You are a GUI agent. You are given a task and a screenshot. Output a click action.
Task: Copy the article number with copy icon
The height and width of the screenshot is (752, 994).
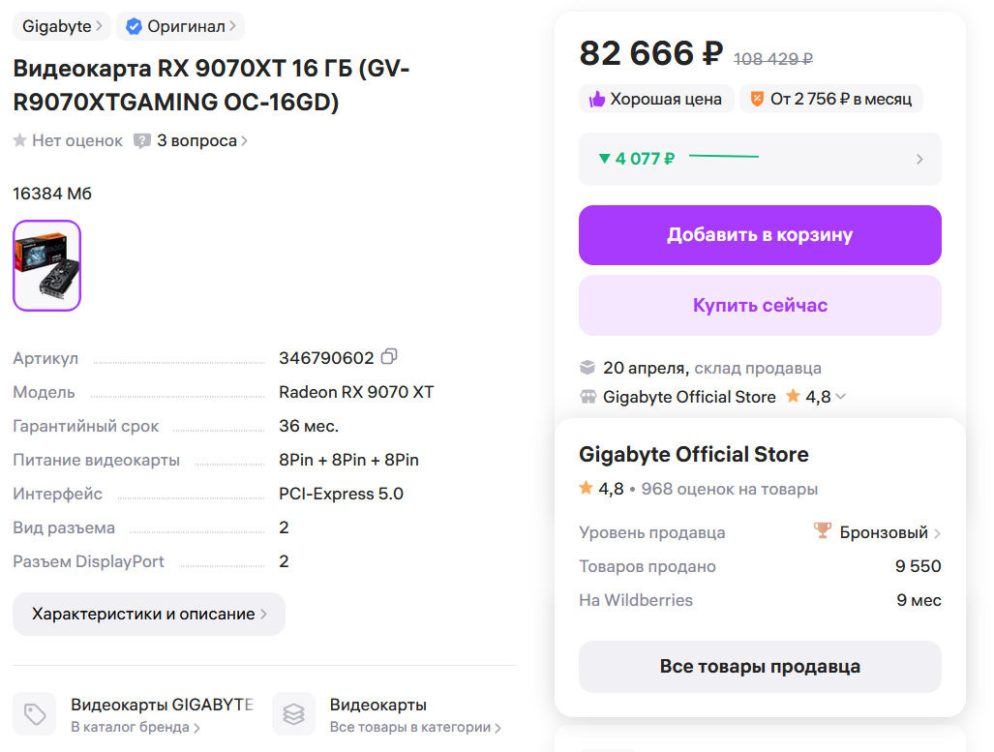[x=389, y=357]
